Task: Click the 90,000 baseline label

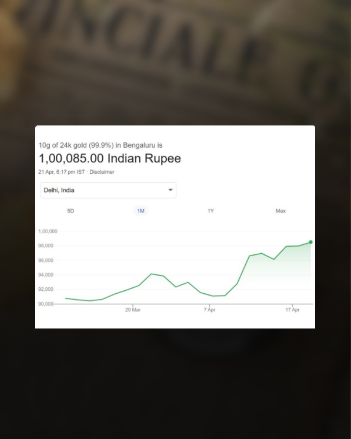Action: point(46,304)
